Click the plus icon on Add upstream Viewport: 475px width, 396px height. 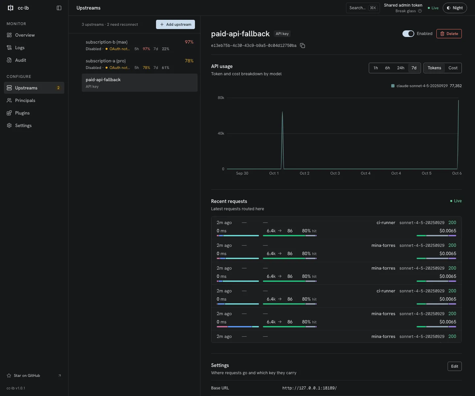162,24
